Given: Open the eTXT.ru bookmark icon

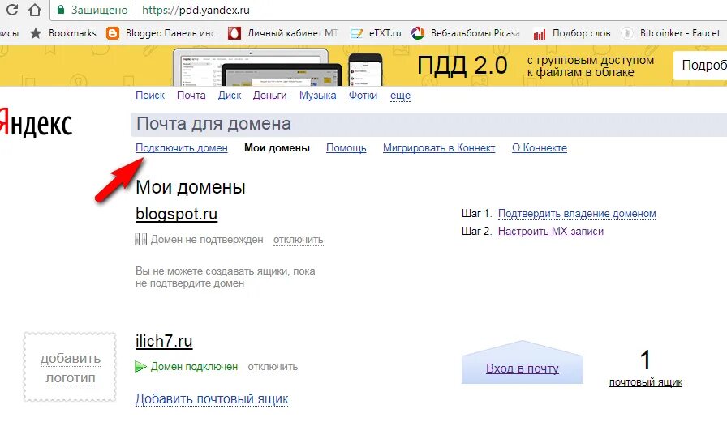Looking at the screenshot, I should (356, 33).
